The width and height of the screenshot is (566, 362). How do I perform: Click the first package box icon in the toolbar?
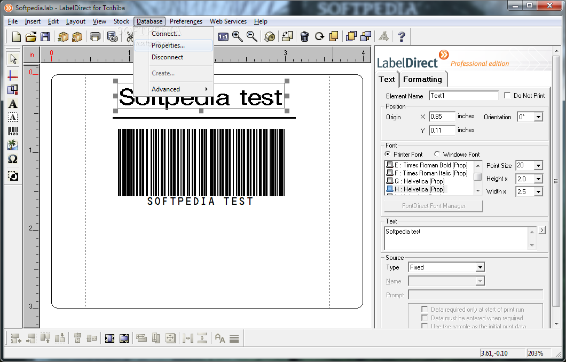pos(63,36)
